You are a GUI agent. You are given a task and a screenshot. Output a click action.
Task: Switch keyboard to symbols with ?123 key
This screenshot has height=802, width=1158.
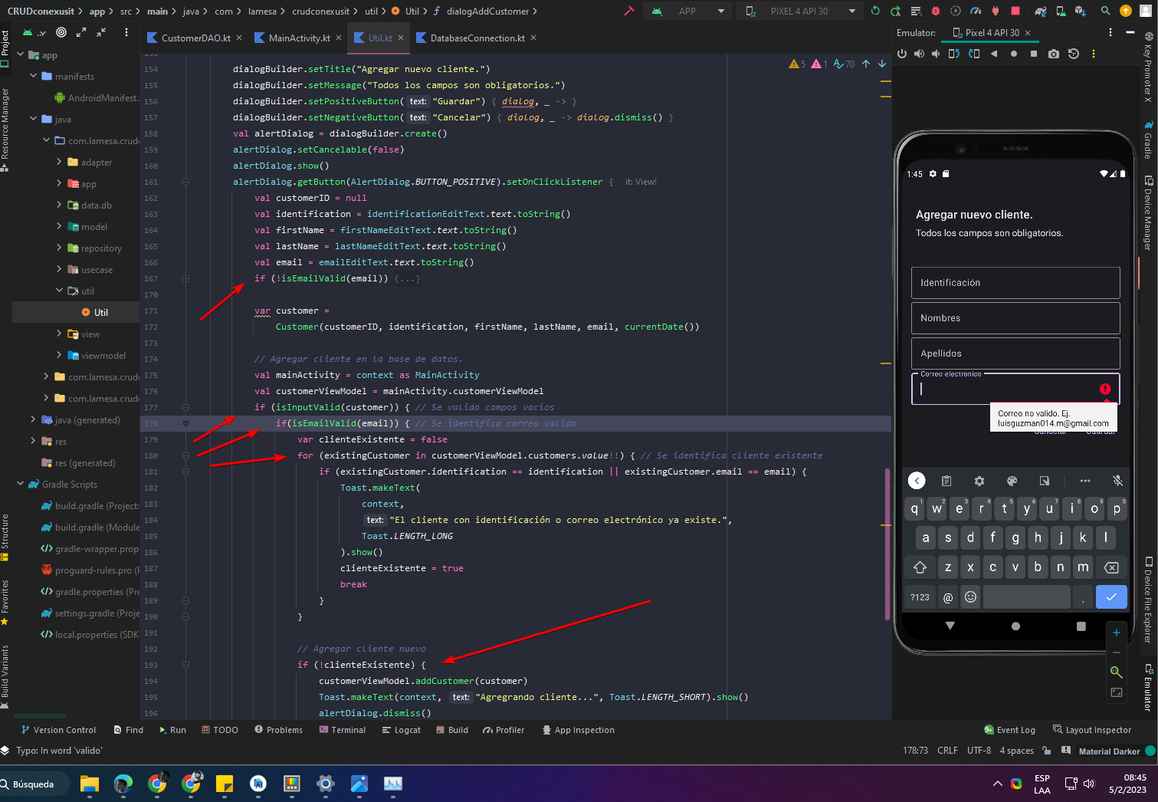(920, 597)
